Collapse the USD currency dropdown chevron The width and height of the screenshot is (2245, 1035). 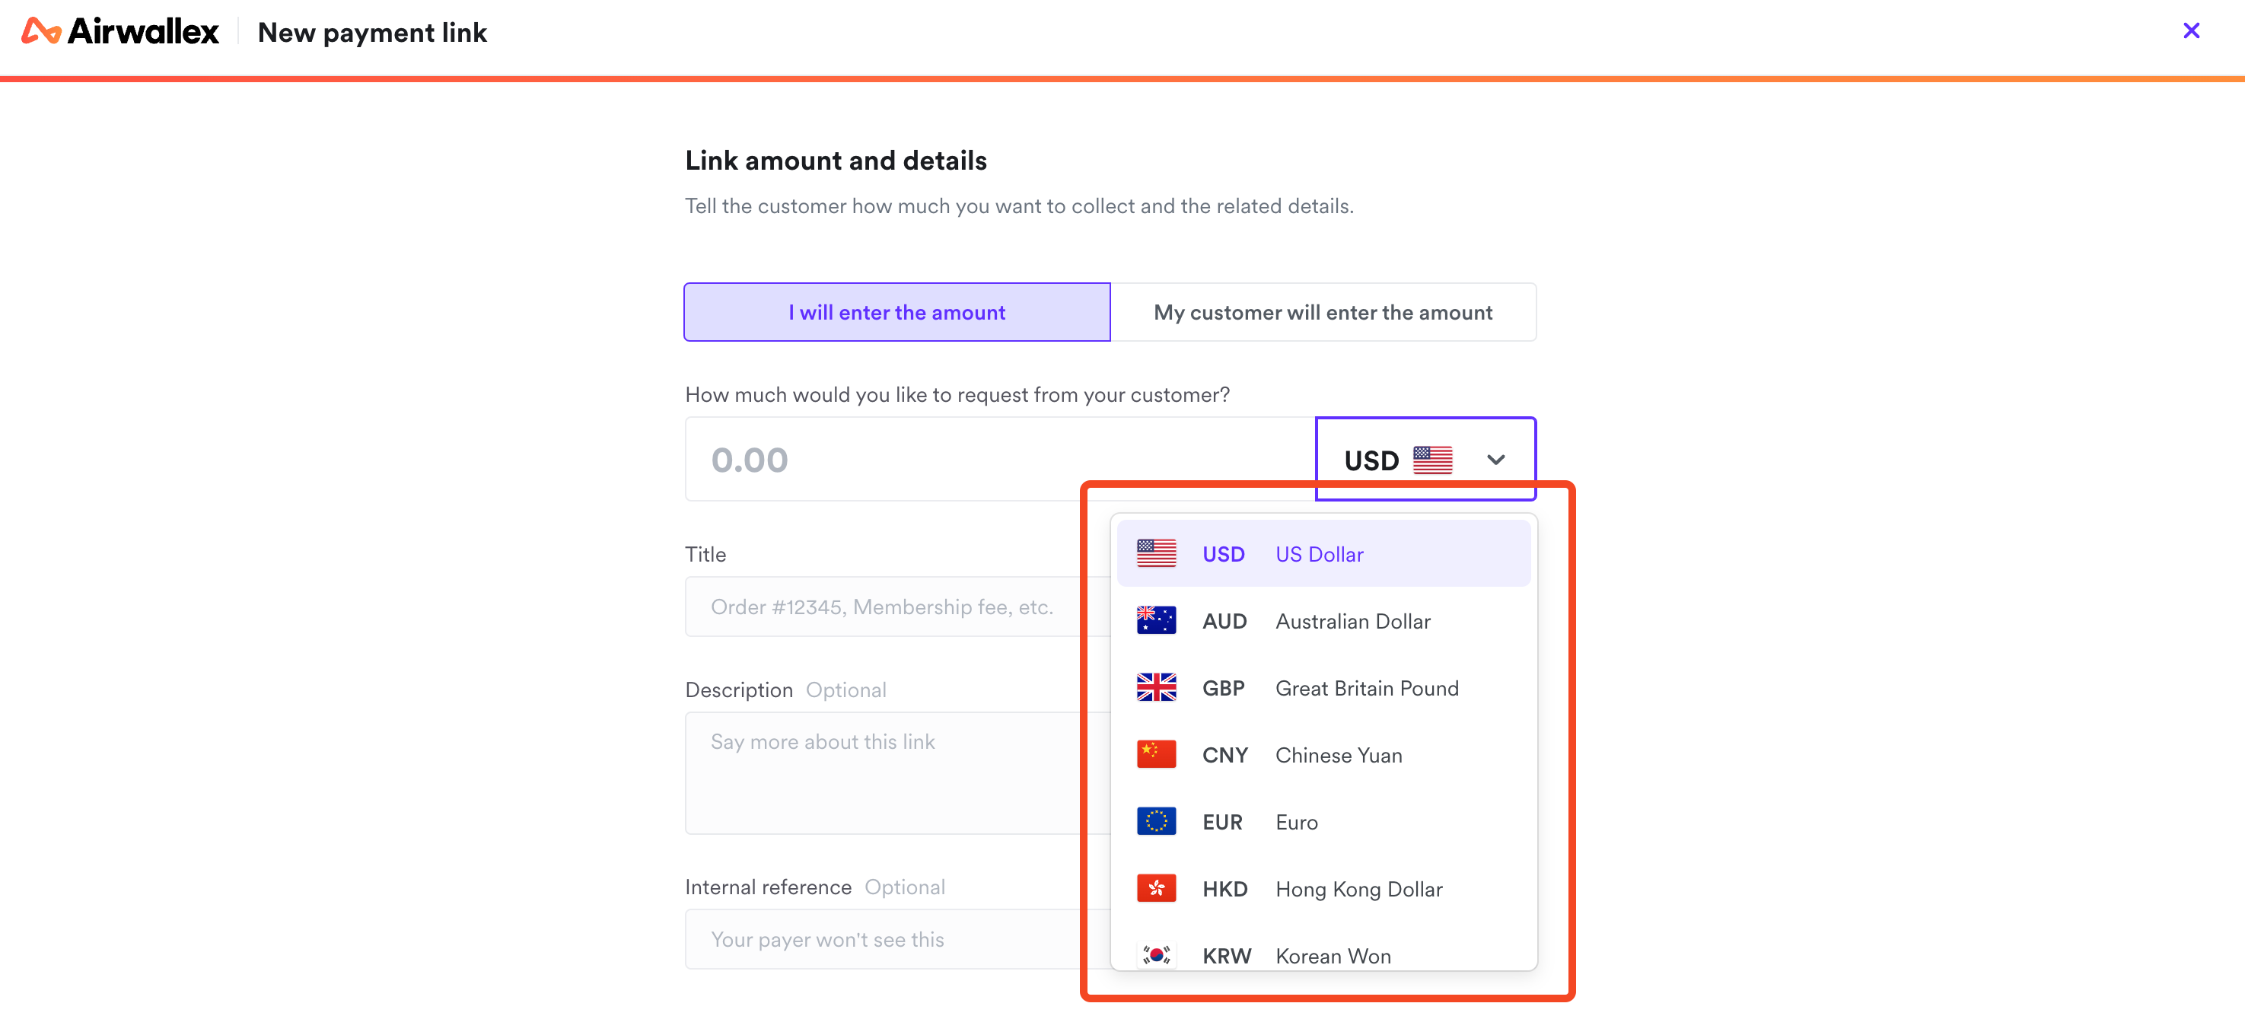point(1495,459)
